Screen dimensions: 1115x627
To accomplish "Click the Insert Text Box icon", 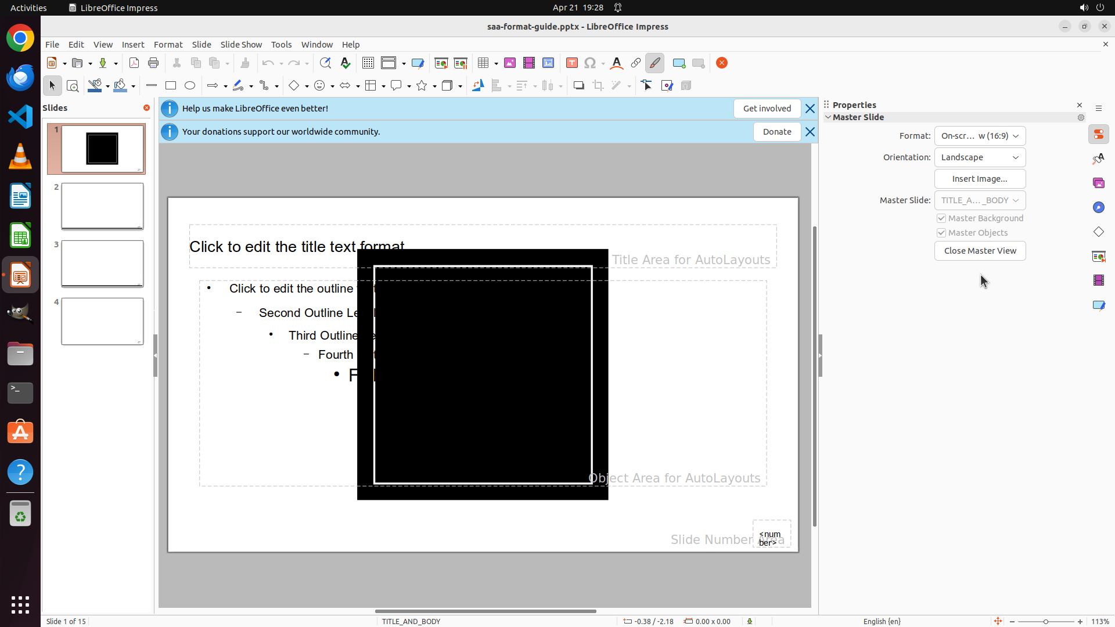I will tap(571, 63).
